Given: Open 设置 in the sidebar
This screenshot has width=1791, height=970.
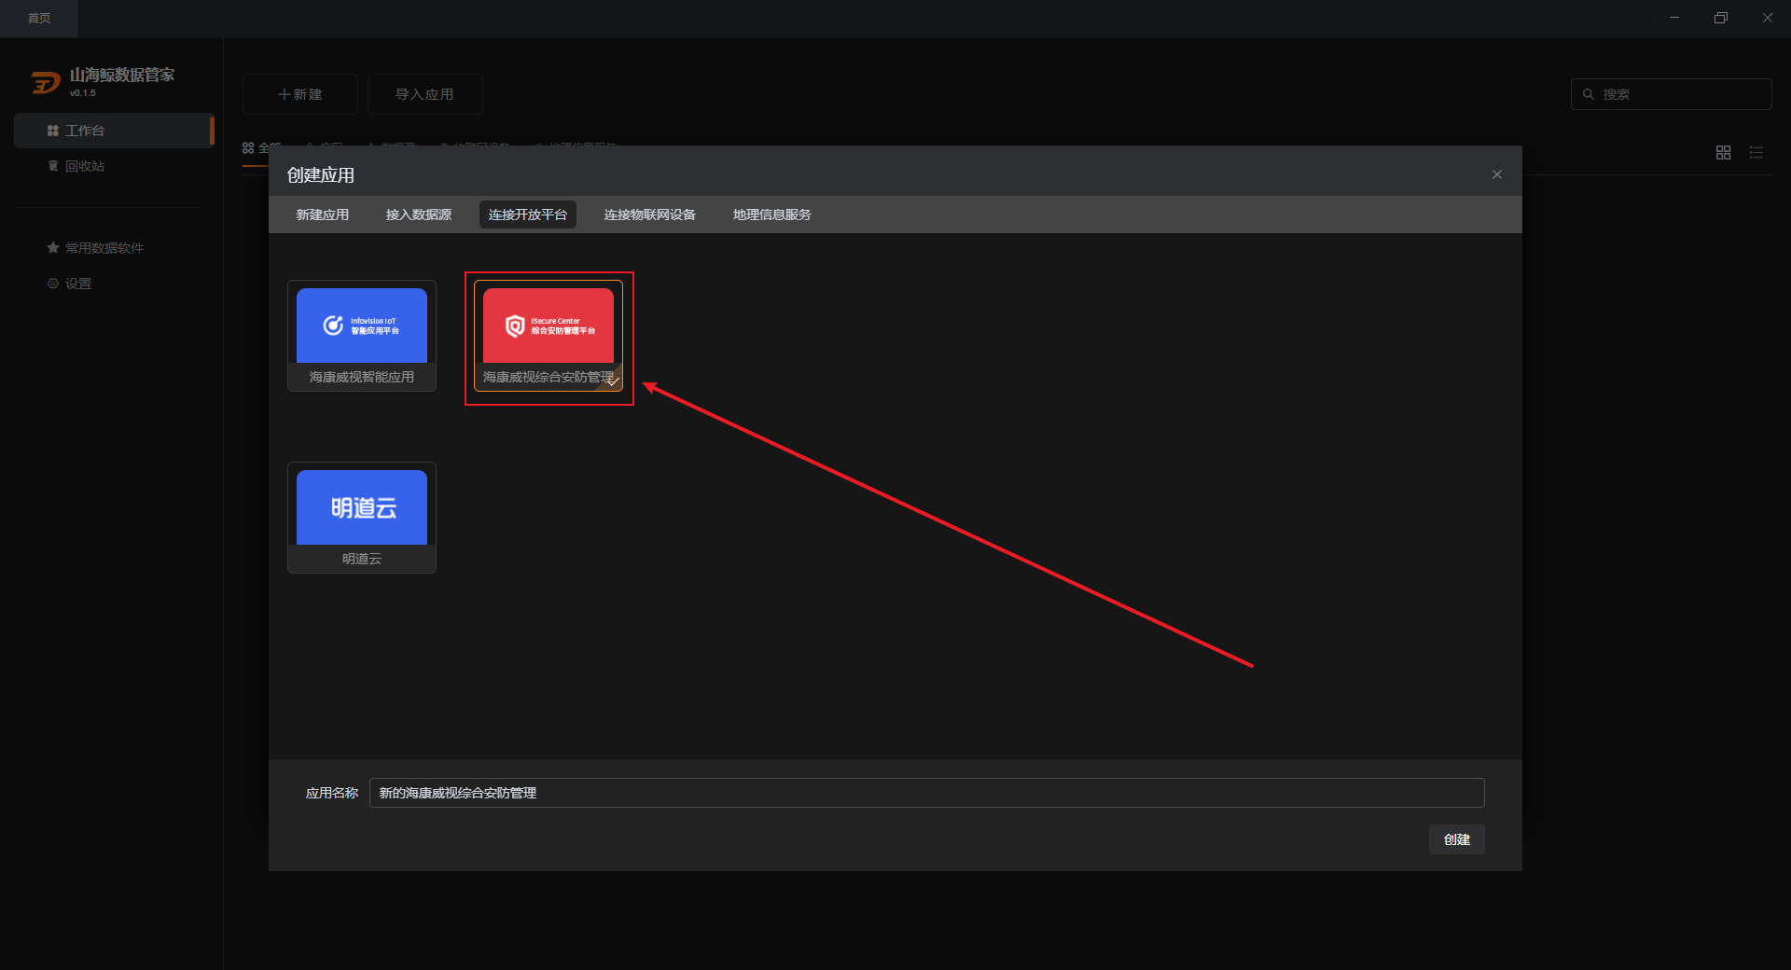Looking at the screenshot, I should 114,284.
